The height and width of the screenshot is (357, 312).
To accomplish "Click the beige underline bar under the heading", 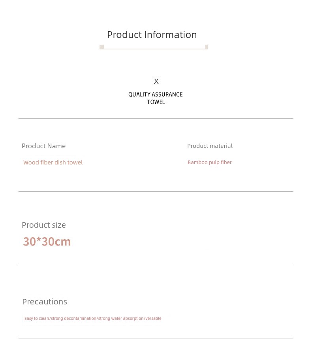I will (x=154, y=49).
